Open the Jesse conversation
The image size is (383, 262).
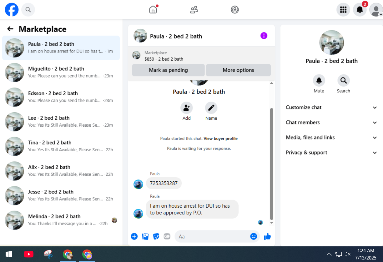click(x=61, y=195)
